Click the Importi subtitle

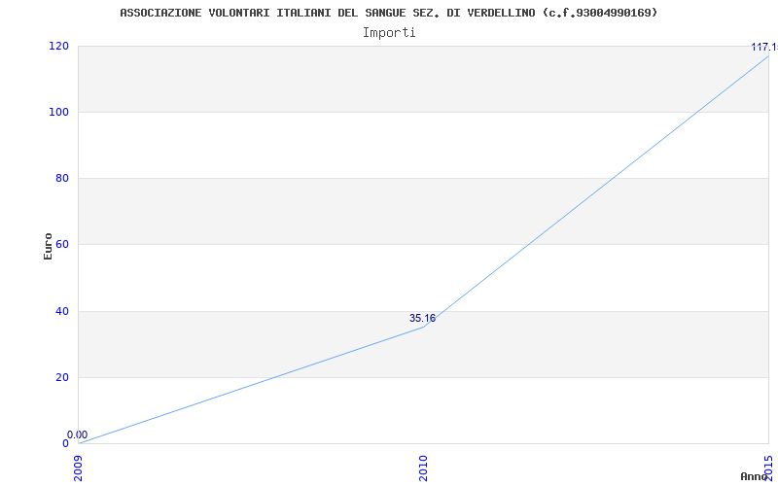(389, 33)
